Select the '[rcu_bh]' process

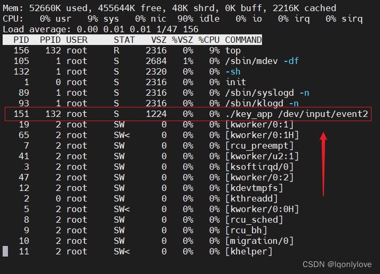[246, 231]
